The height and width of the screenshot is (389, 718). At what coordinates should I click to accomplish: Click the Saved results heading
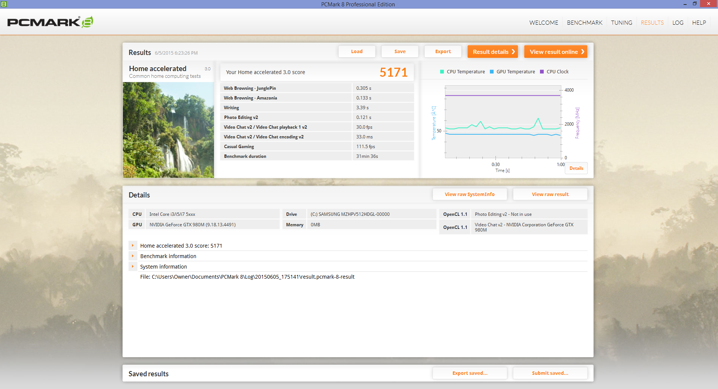click(x=148, y=374)
